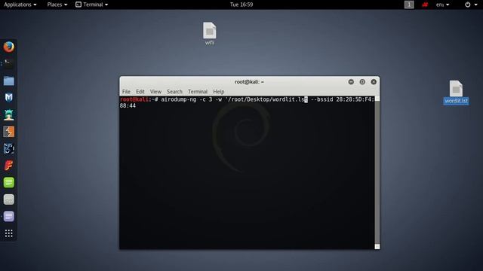Open the purple text editor dock icon
The image size is (483, 271).
click(8, 217)
